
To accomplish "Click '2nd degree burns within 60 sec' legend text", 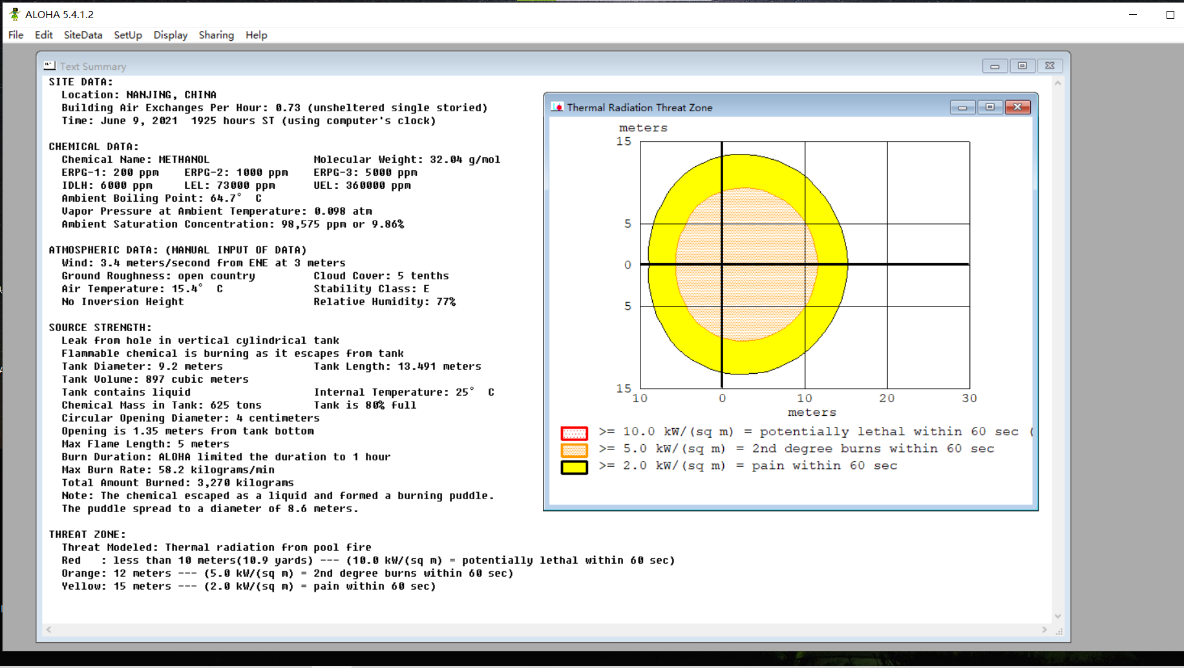I will [873, 449].
